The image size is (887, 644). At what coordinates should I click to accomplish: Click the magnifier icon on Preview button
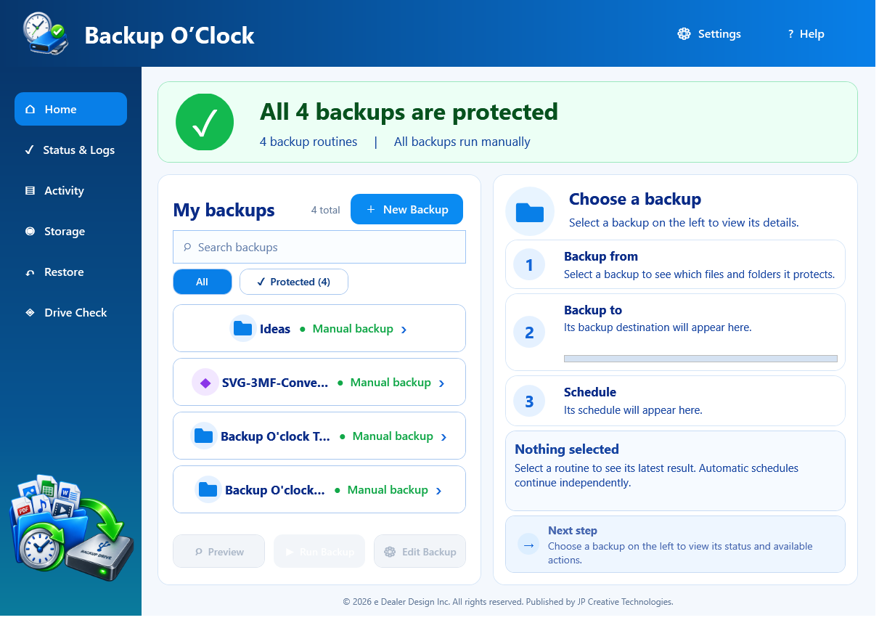199,552
